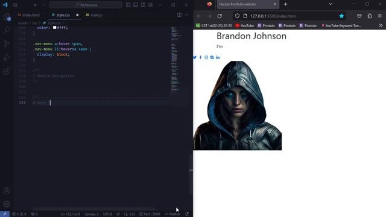The width and height of the screenshot is (386, 217).
Task: Click the white #fff color swatch
Action: 55,28
